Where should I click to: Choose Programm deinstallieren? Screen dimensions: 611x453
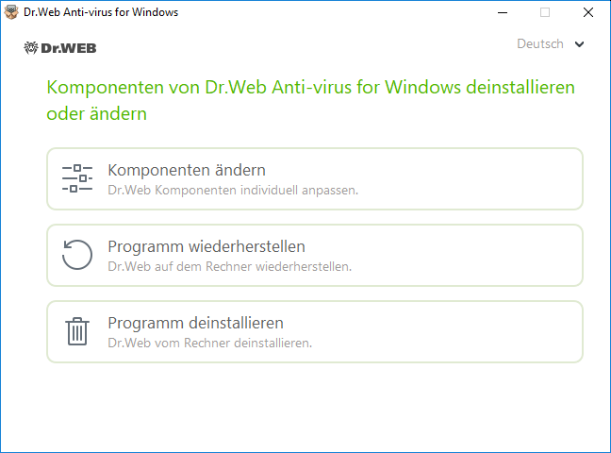coord(315,331)
